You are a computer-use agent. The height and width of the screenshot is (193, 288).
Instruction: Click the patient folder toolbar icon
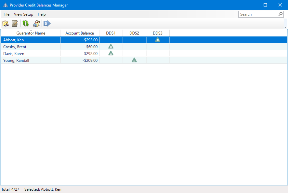(6, 23)
